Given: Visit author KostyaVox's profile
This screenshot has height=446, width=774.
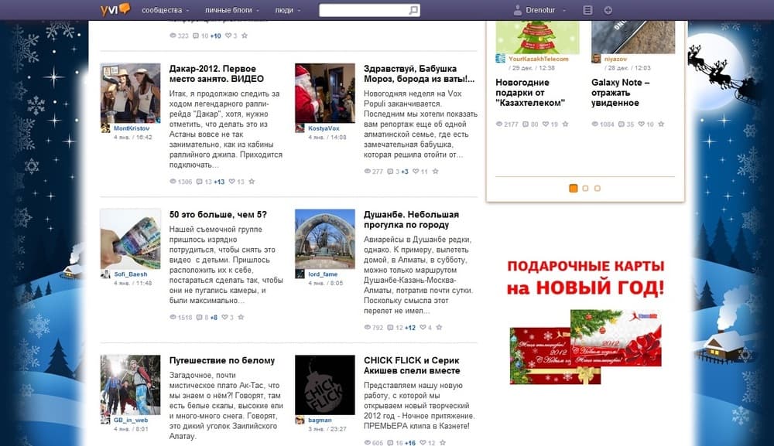Looking at the screenshot, I should [324, 128].
